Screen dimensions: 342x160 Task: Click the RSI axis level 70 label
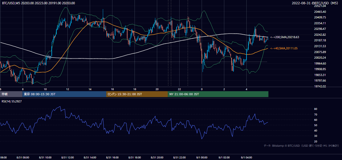click(316, 114)
